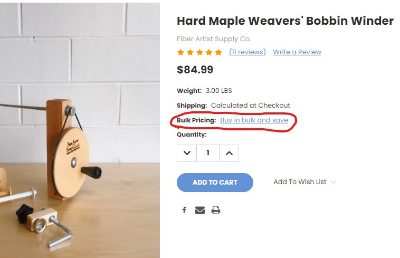Click the first rating star

180,52
